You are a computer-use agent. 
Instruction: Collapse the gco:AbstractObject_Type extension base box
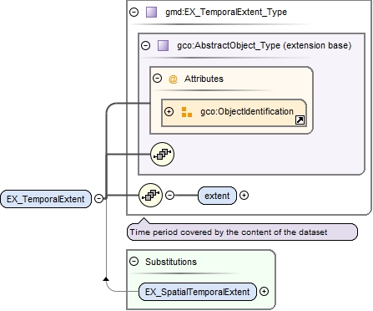point(146,45)
